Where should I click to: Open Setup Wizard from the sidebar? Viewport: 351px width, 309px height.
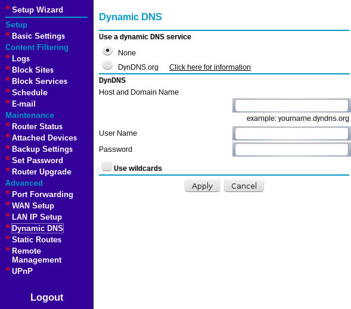point(38,10)
